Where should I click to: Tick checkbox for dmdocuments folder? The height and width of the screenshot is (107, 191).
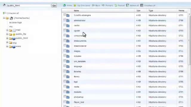coord(65,40)
